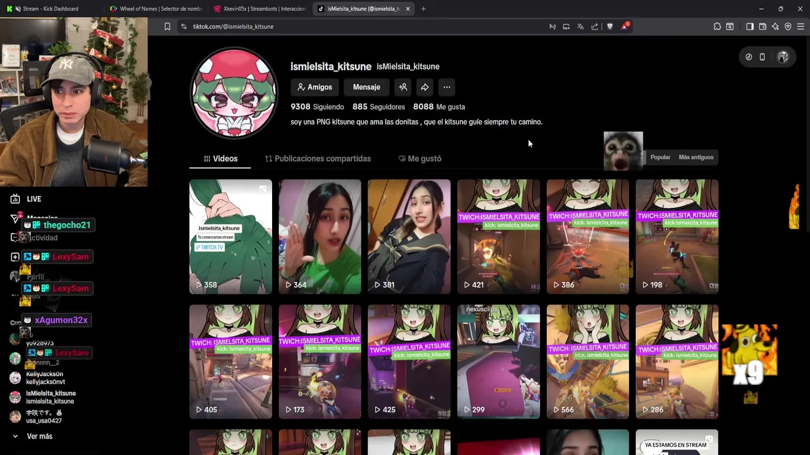Viewport: 810px width, 455px height.
Task: Click the Mensaje button
Action: 366,87
